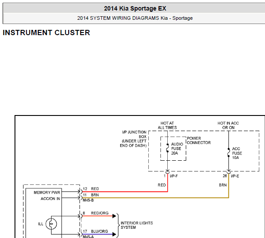This screenshot has width=265, height=238.
Task: Click the '17 BLU/ORG' pin label
Action: click(96, 231)
